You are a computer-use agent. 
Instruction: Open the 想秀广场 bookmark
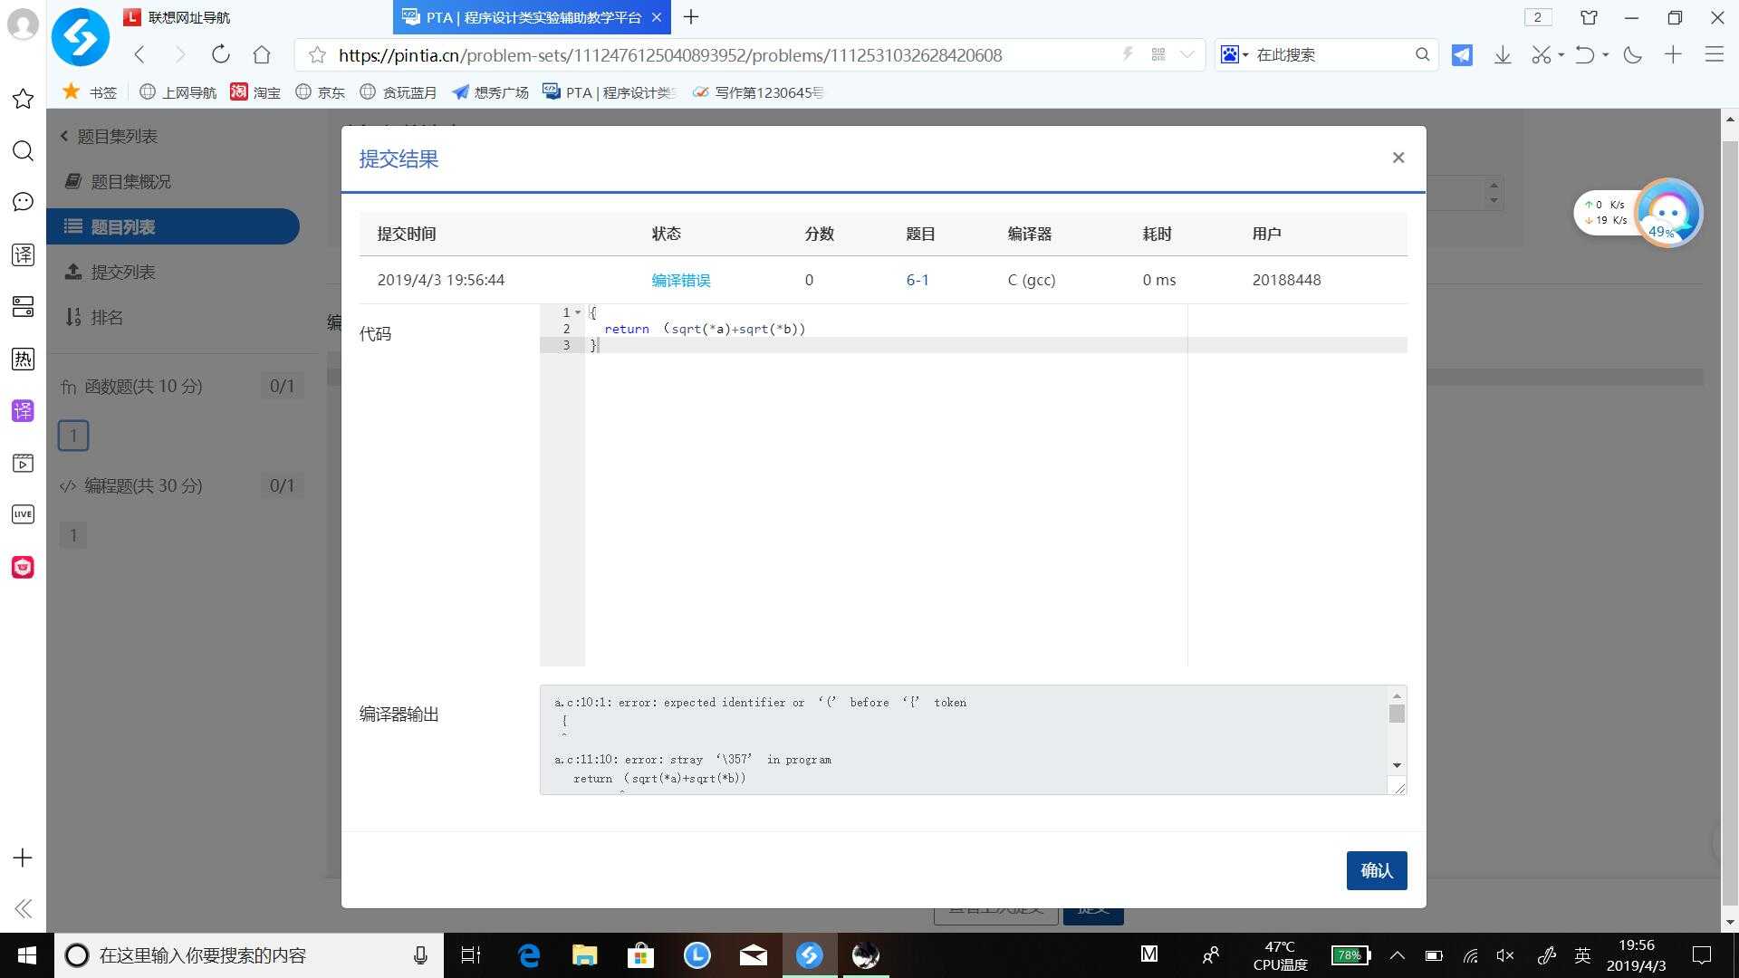tap(491, 91)
